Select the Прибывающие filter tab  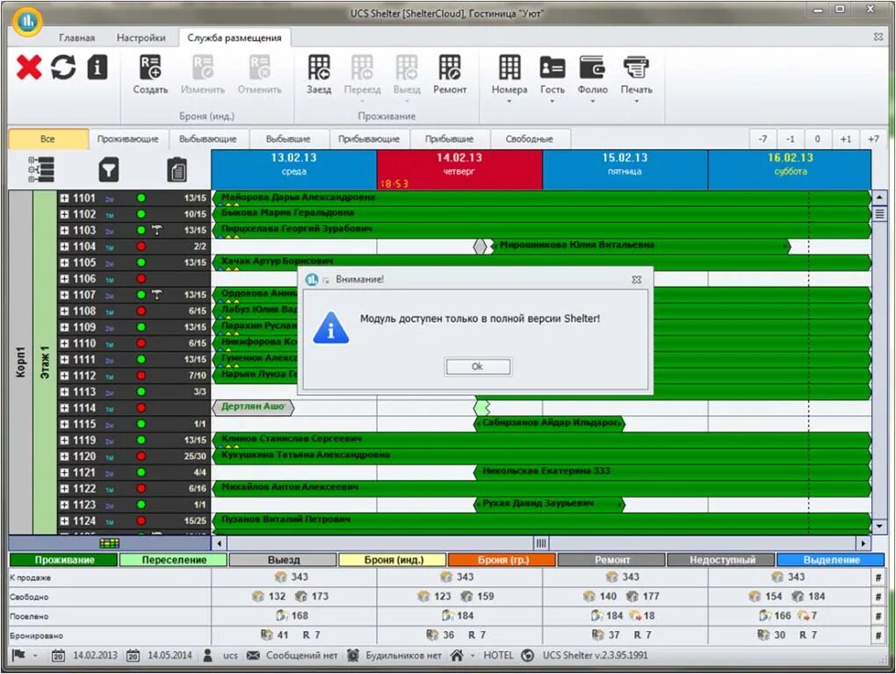[369, 139]
